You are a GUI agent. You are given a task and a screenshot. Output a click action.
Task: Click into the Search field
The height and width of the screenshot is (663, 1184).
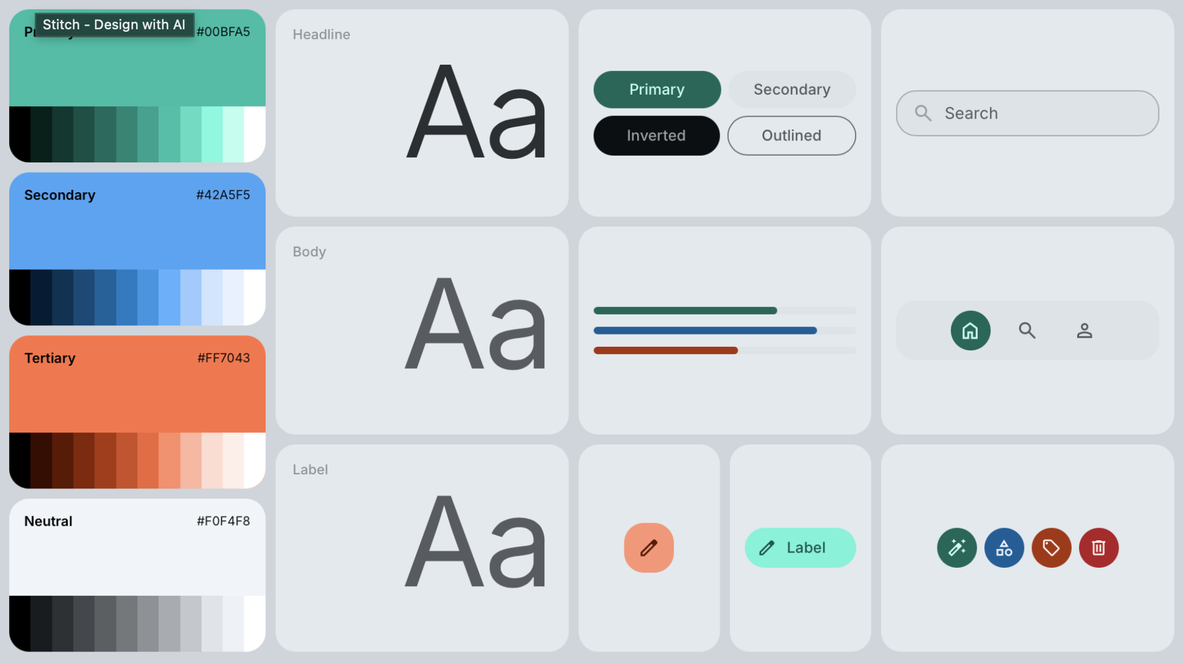1027,114
